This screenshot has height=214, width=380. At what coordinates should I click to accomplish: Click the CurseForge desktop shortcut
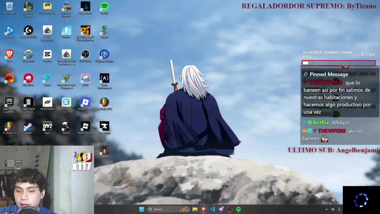click(104, 128)
